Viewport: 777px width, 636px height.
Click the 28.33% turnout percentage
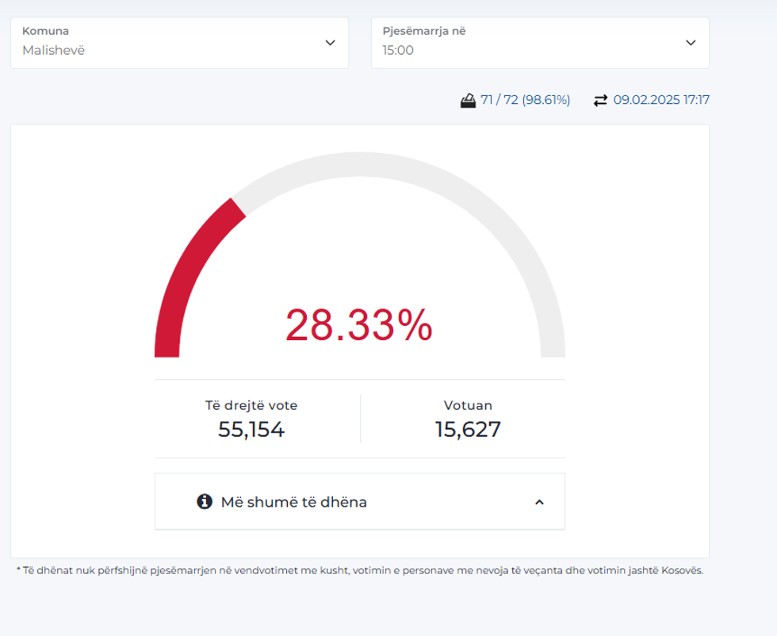click(x=359, y=325)
